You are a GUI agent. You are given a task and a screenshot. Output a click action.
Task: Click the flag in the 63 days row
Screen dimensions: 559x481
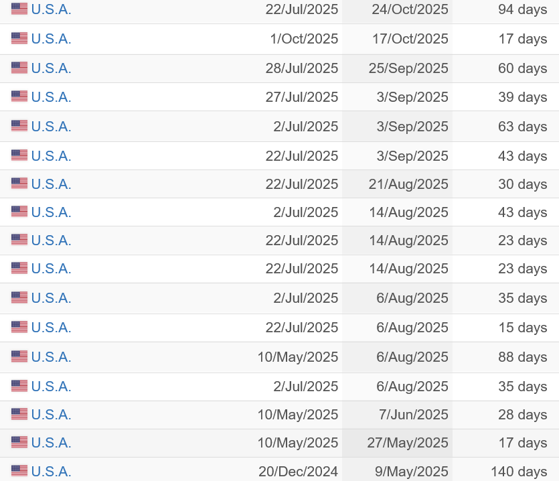tap(19, 127)
